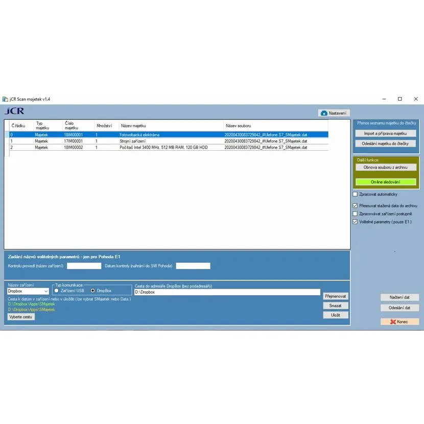Select the Strojní zařízení row
The height and width of the screenshot is (424, 424).
(x=133, y=141)
